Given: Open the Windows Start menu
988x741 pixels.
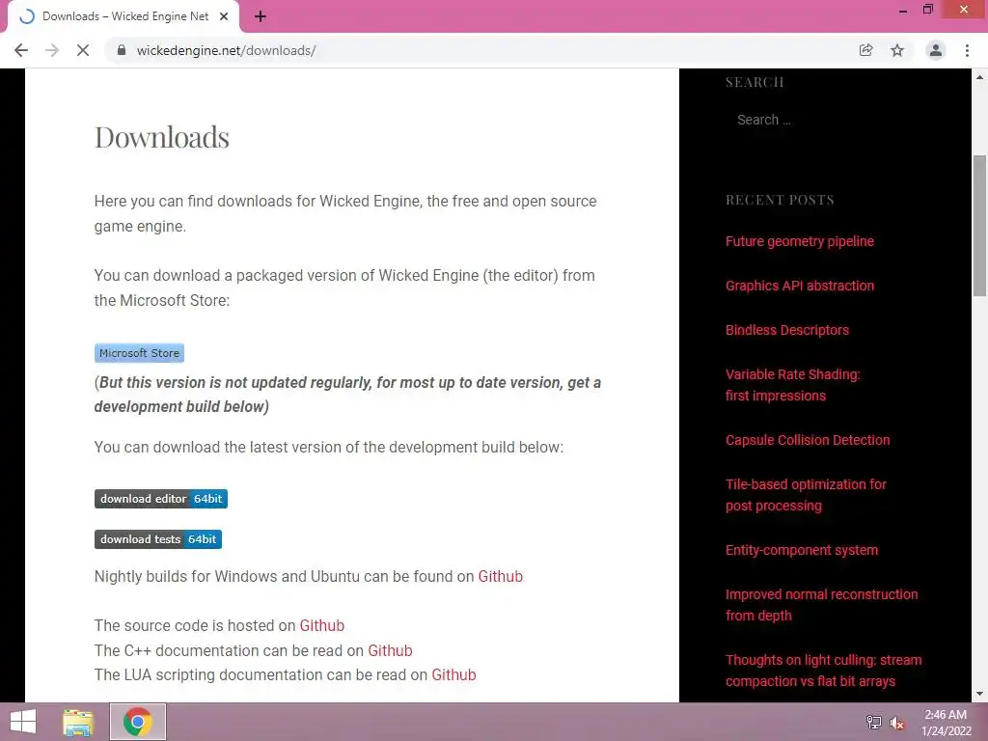Looking at the screenshot, I should coord(23,722).
